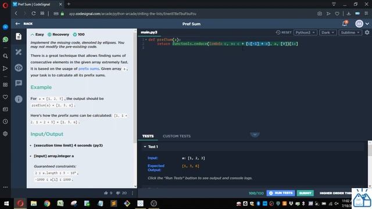
Task: Open Python3 language dropdown
Action: (x=305, y=33)
